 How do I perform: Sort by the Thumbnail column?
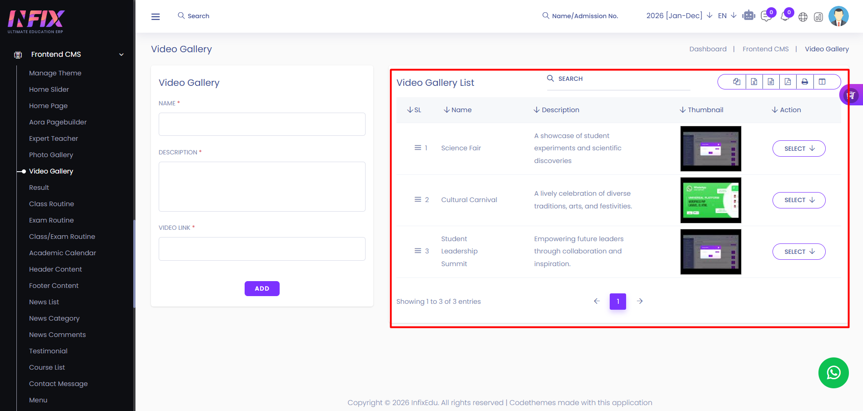pos(701,110)
